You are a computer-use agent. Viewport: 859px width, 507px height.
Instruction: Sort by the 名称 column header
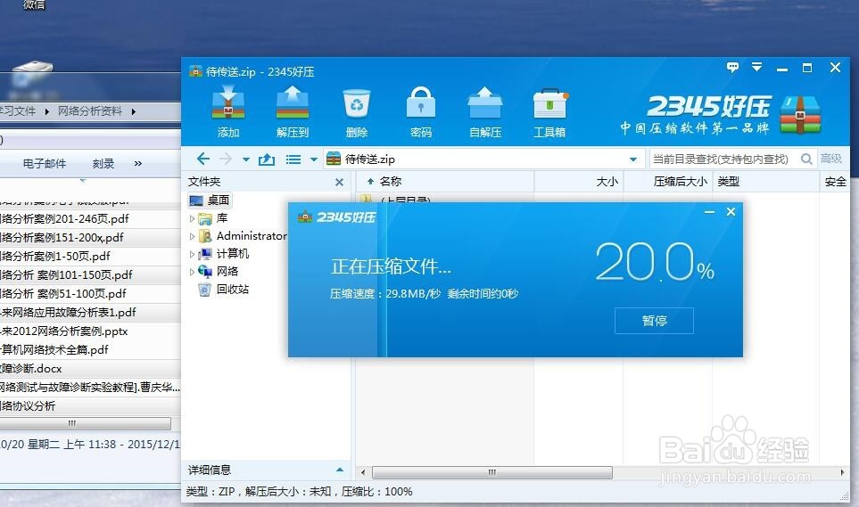445,181
